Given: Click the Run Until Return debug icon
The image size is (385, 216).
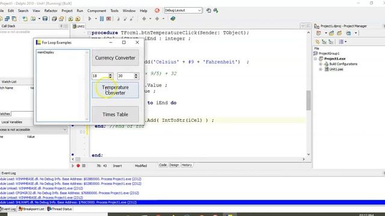Looking at the screenshot, I should pyautogui.click(x=132, y=19).
